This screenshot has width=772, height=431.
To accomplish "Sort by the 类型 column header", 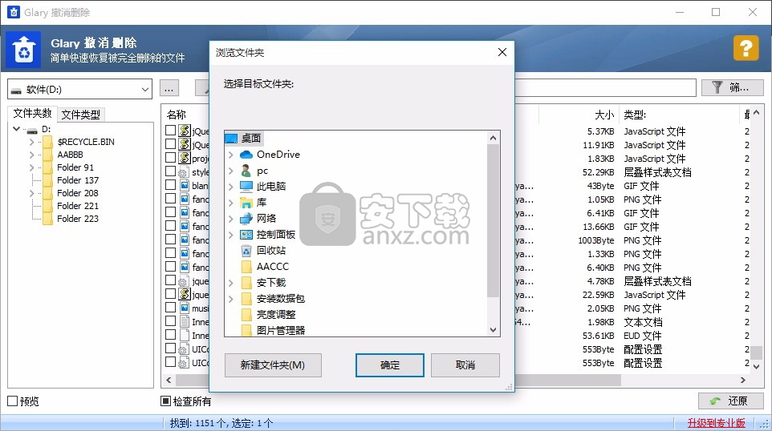I will [x=635, y=115].
